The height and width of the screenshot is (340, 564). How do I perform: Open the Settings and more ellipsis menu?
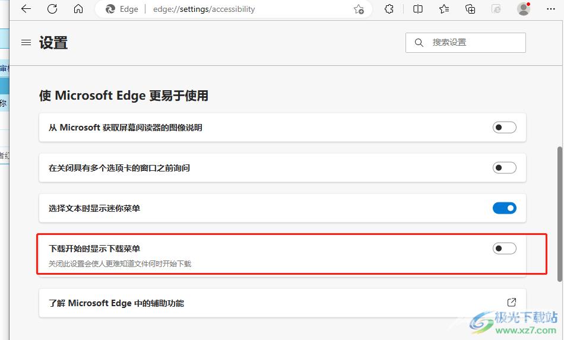point(551,9)
